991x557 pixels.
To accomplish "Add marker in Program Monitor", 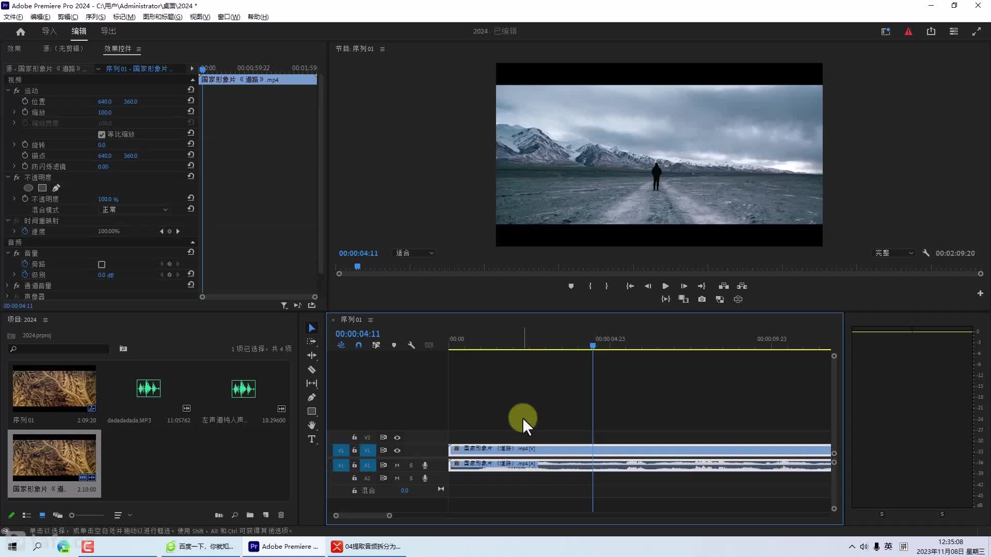I will point(571,286).
